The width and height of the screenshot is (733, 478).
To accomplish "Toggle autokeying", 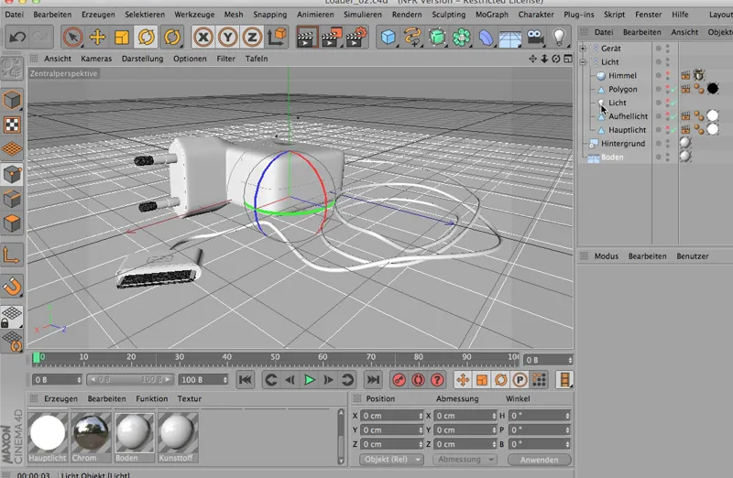I will [418, 380].
